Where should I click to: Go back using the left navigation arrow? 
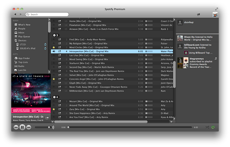pos(15,14)
